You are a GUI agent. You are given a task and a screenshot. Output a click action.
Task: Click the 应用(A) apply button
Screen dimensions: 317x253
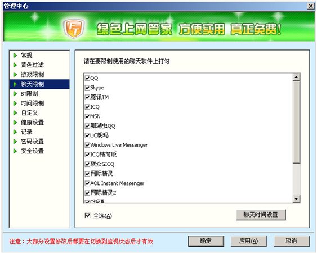248,241
